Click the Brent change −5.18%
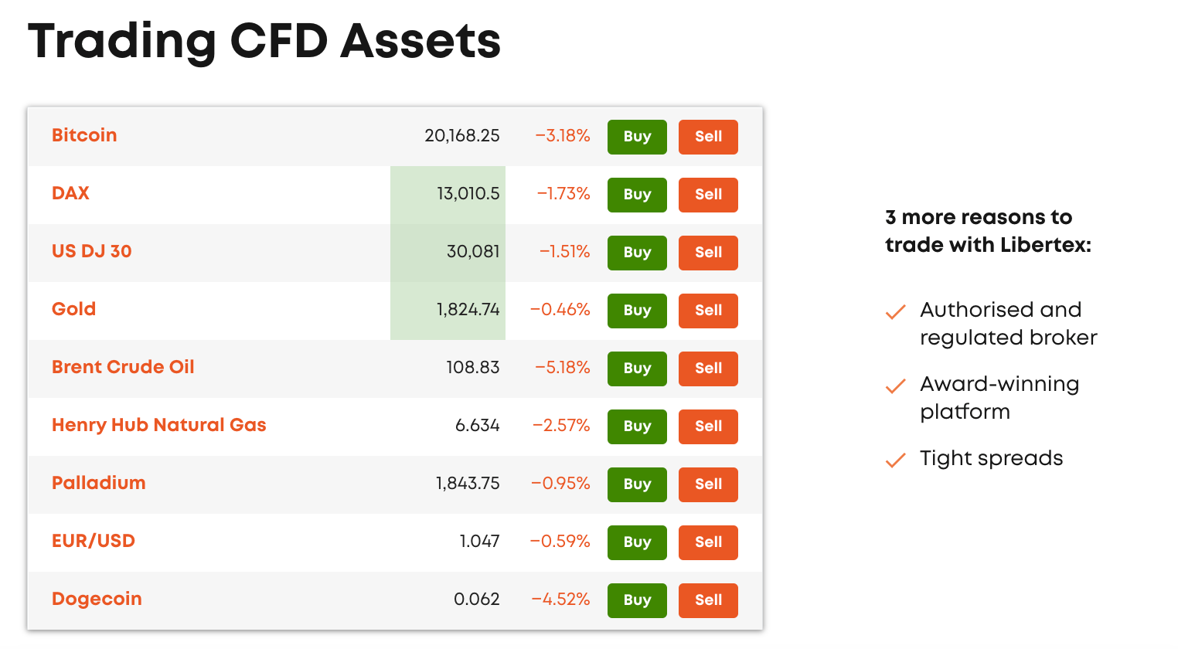 tap(563, 368)
